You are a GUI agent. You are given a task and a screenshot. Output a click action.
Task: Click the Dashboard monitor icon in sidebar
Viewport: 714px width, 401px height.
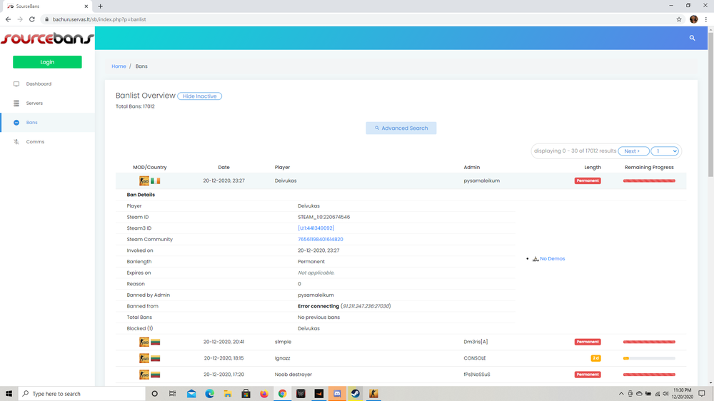16,84
